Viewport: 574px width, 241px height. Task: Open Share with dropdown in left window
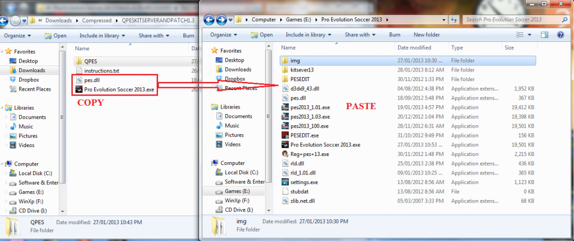tap(154, 35)
